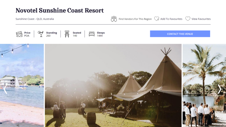The height and width of the screenshot is (127, 226).
Task: Click the Find Vendors hands icon
Action: (x=114, y=19)
